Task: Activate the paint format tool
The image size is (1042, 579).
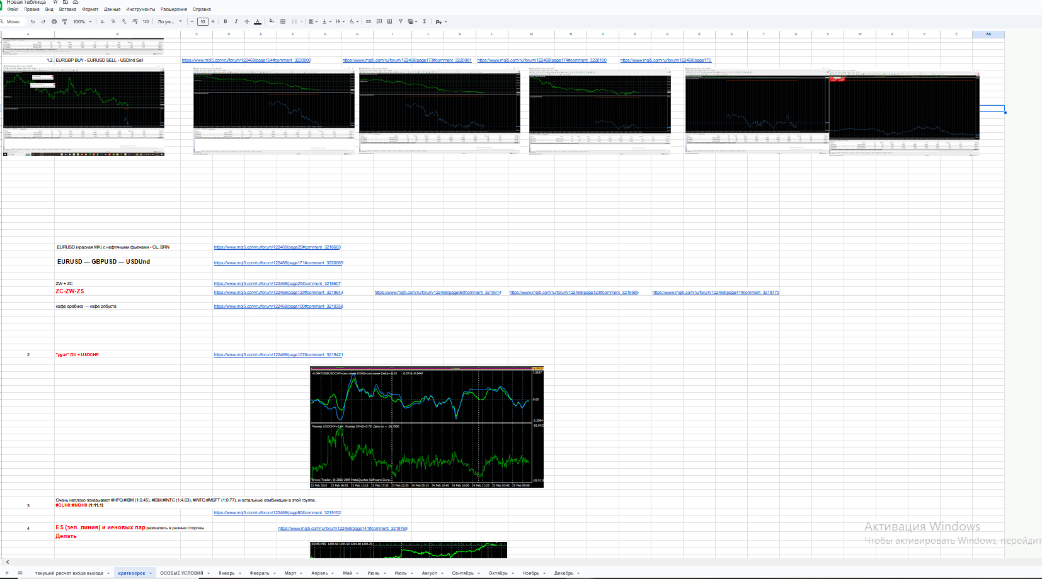Action: [x=64, y=21]
